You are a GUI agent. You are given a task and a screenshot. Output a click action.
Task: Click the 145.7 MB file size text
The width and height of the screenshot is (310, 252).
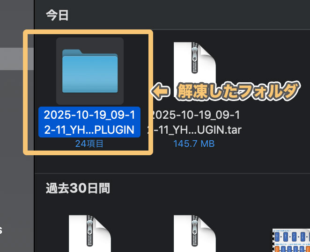[x=194, y=144]
